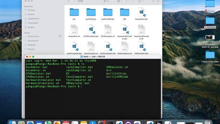Select the TextComparer.sh file icon
Viewport: 220px width, 124px height.
pyautogui.click(x=124, y=46)
